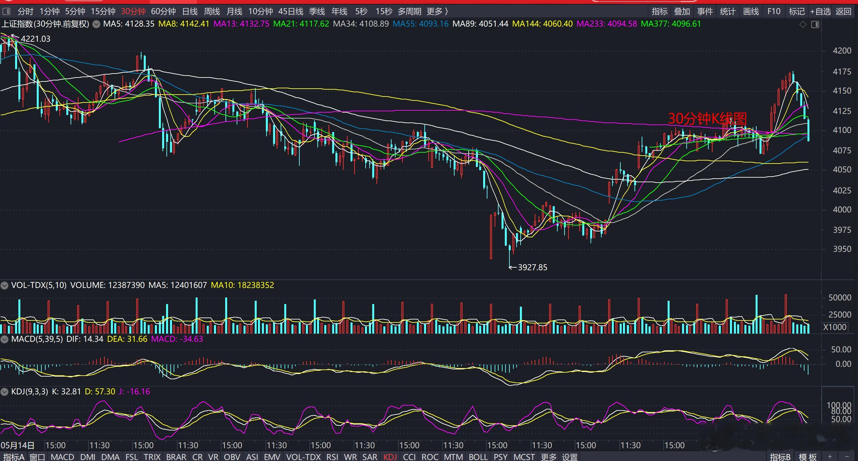The image size is (858, 461).
Task: Open the MACD panel circle dropdown
Action: (4, 339)
